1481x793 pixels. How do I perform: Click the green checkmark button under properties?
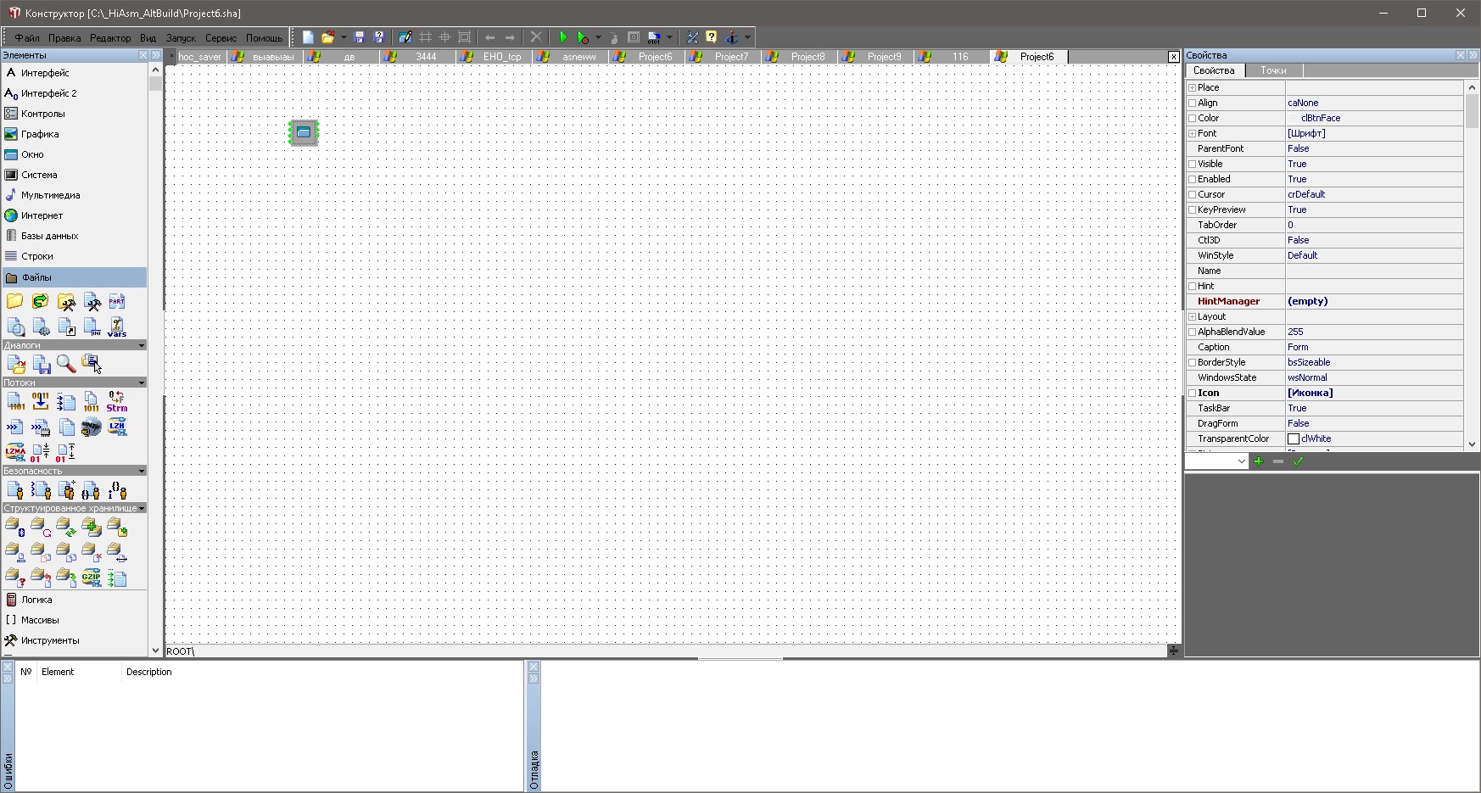click(x=1298, y=461)
